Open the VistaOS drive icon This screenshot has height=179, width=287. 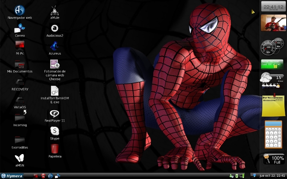[x=19, y=100]
